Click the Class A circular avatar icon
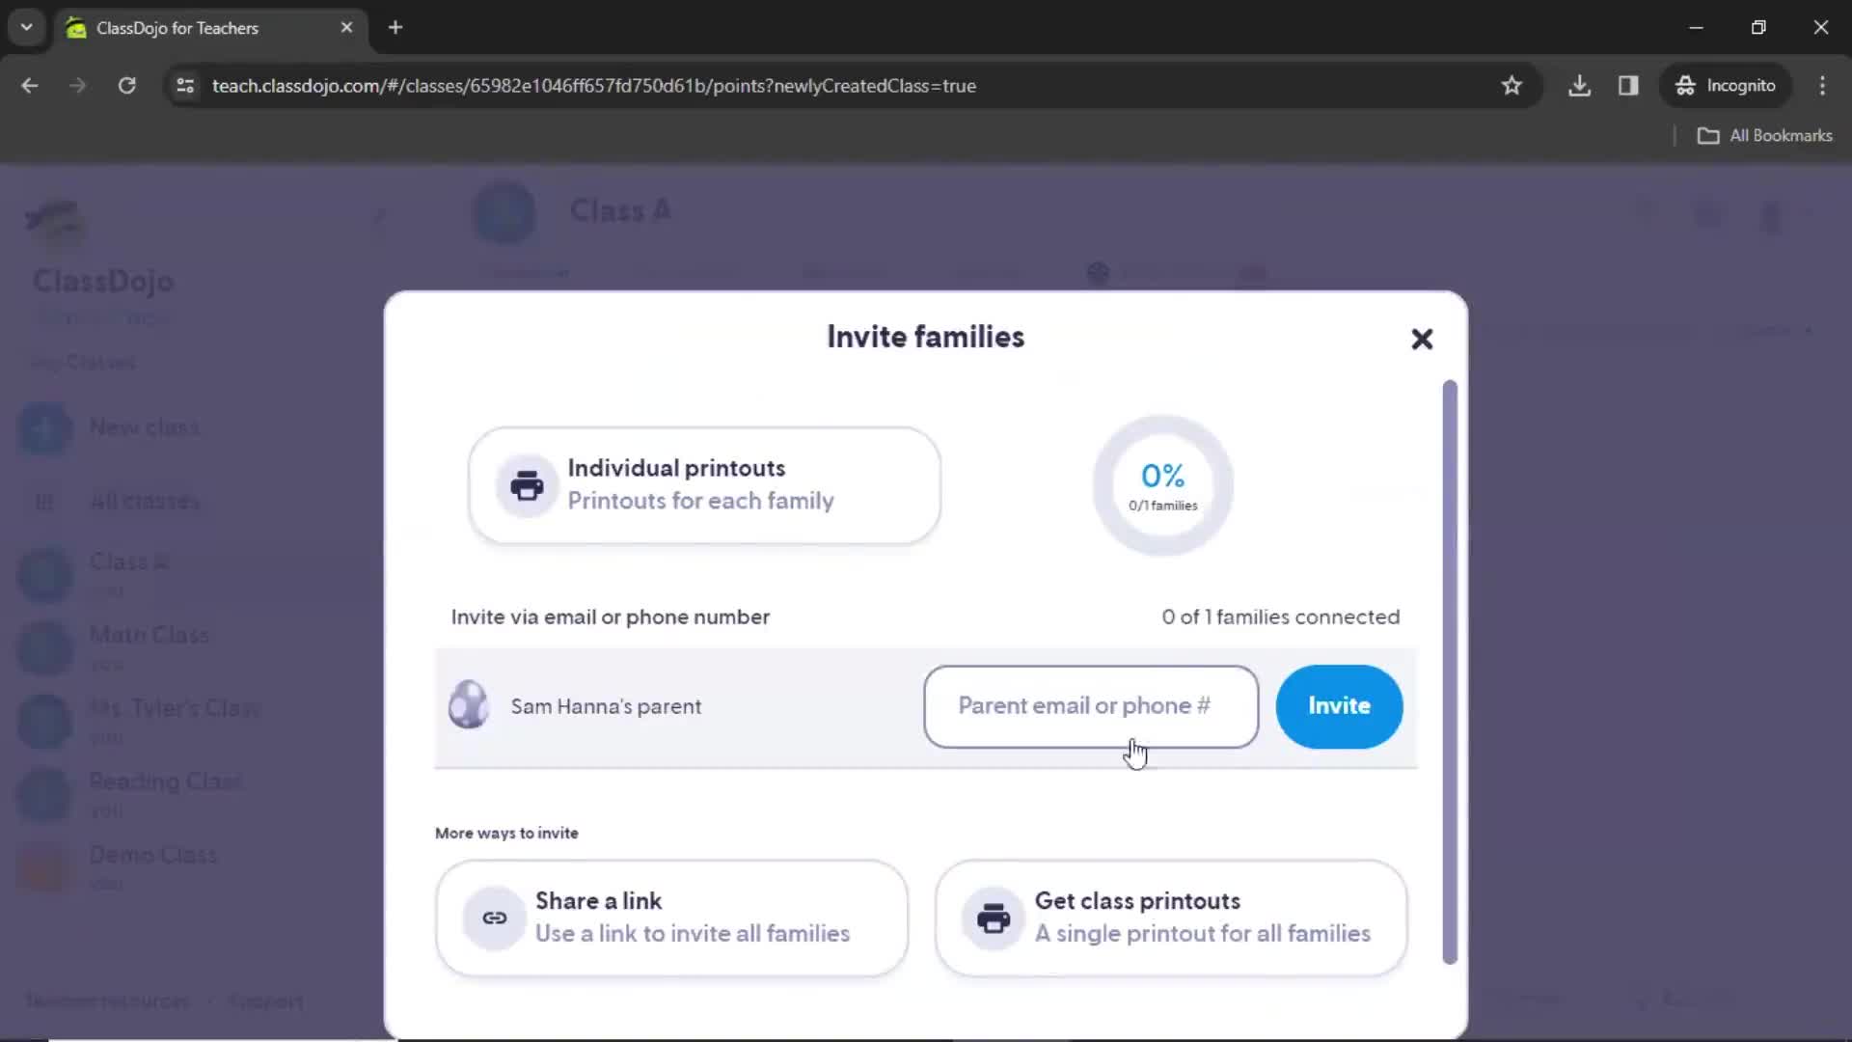This screenshot has height=1042, width=1852. click(x=504, y=212)
